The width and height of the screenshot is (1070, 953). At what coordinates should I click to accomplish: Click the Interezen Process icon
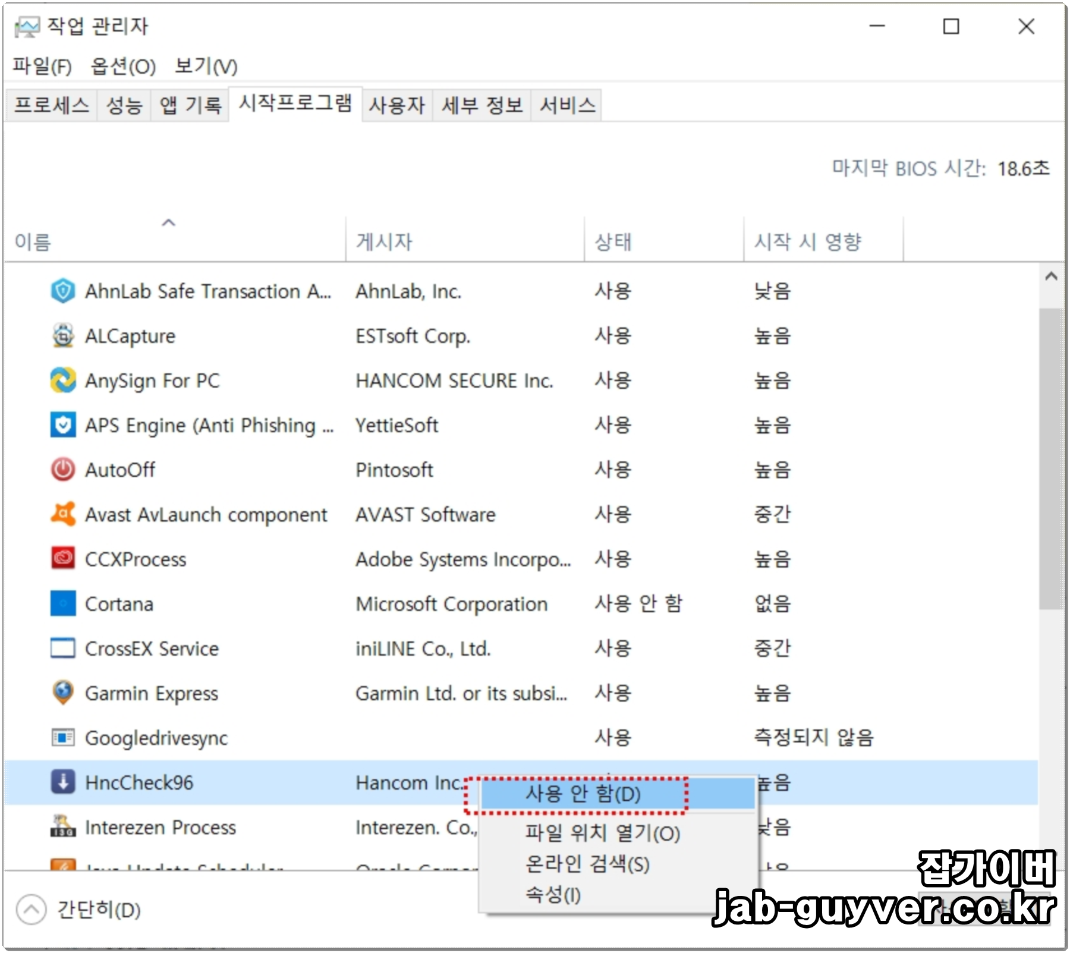(x=63, y=826)
